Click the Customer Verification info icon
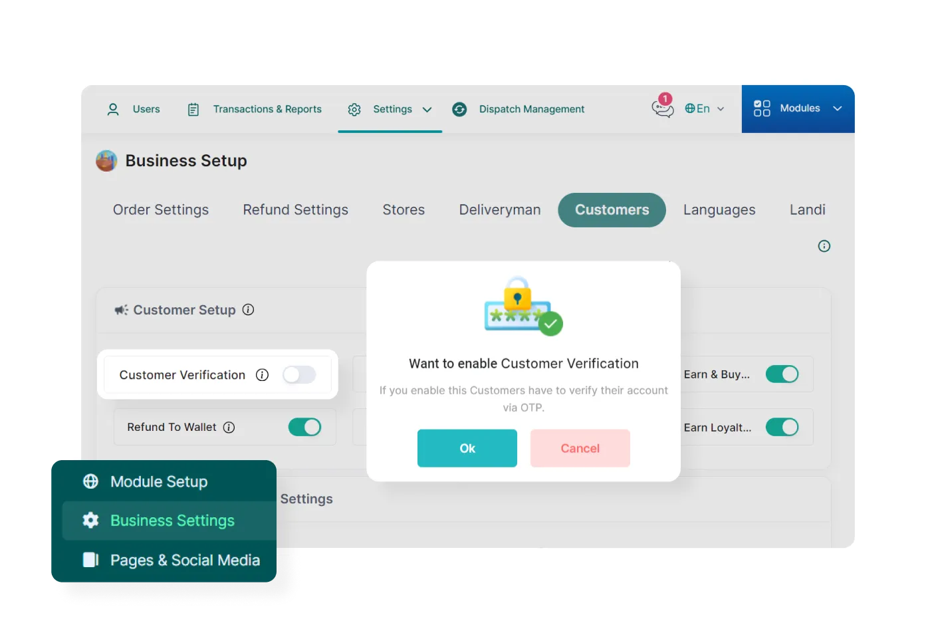This screenshot has height=633, width=936. (x=263, y=375)
